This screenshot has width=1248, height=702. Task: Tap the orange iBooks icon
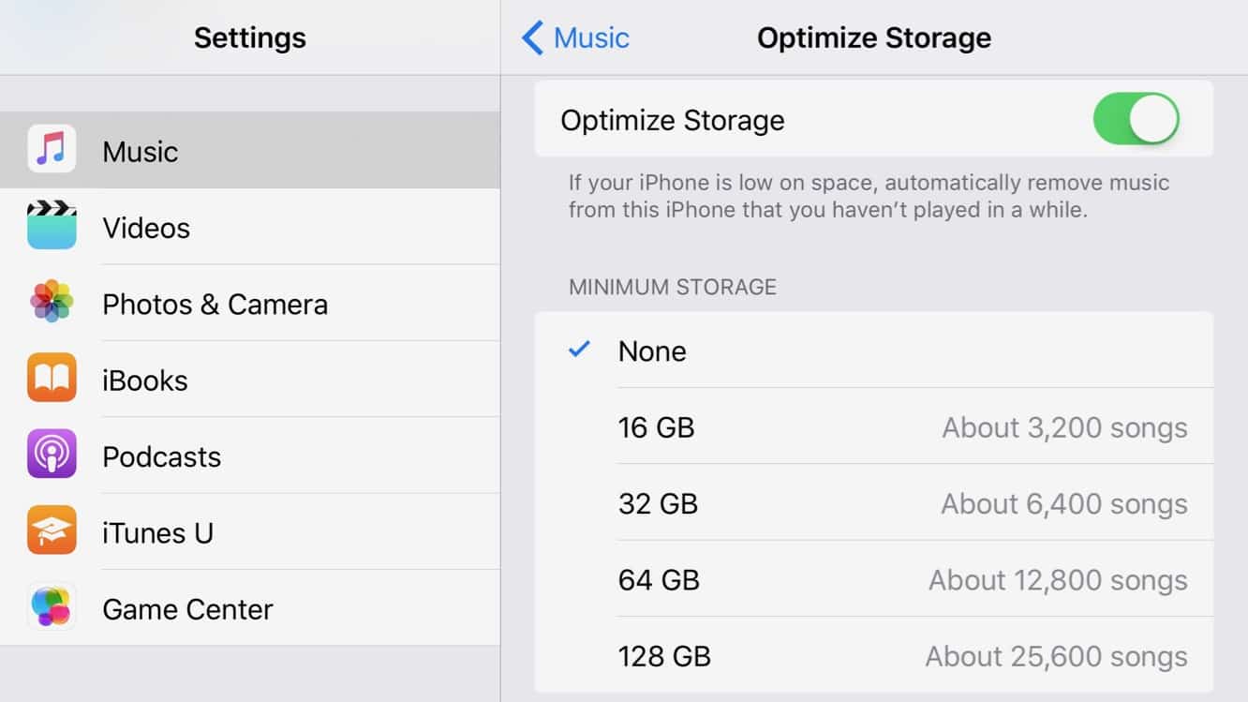pos(52,379)
